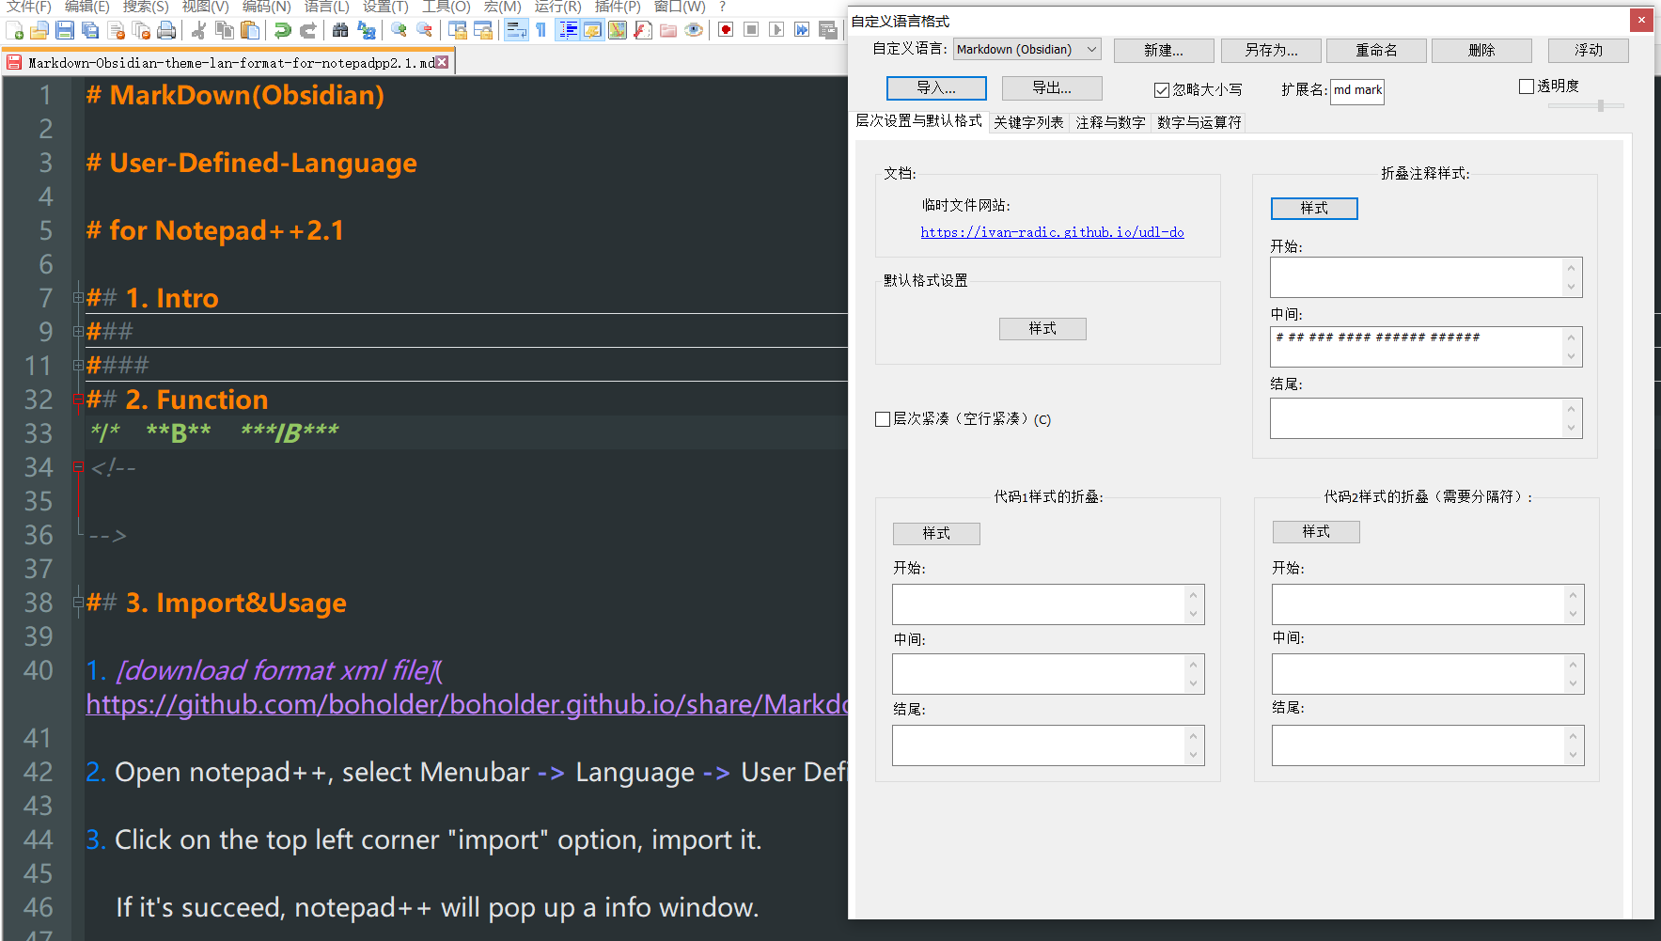
Task: Click the Print toolbar icon
Action: (166, 30)
